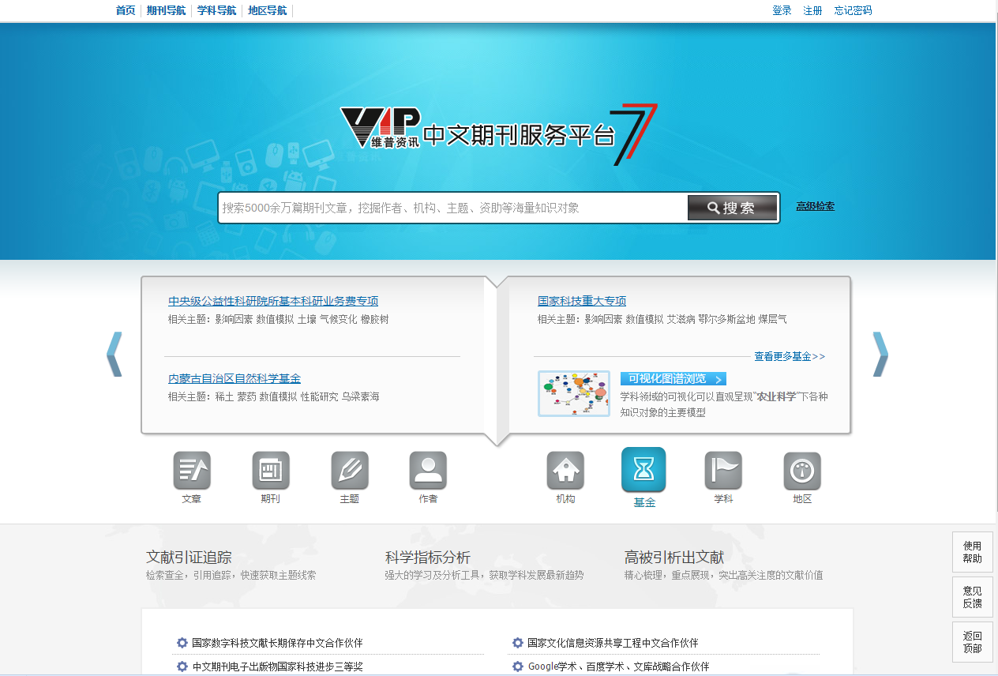Open the 期刊导航 navigation menu item
The image size is (998, 676).
click(x=167, y=11)
